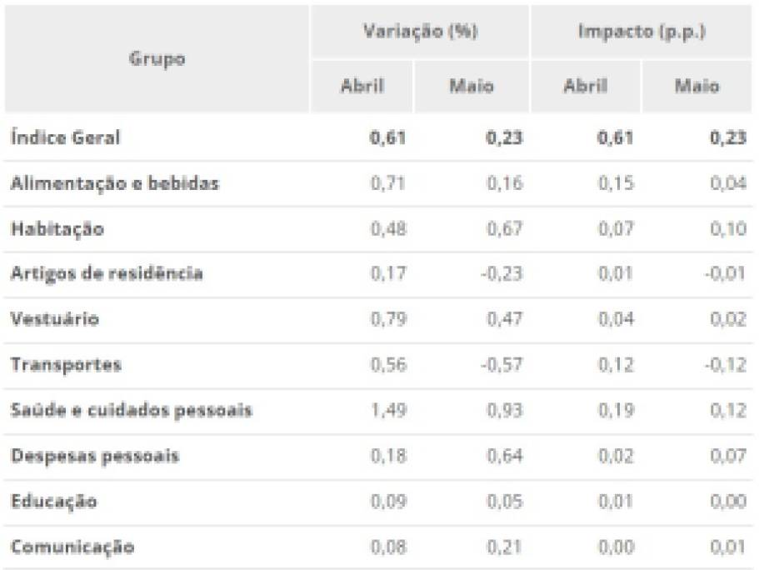Select the Habitação row label
This screenshot has width=759, height=570.
57,228
